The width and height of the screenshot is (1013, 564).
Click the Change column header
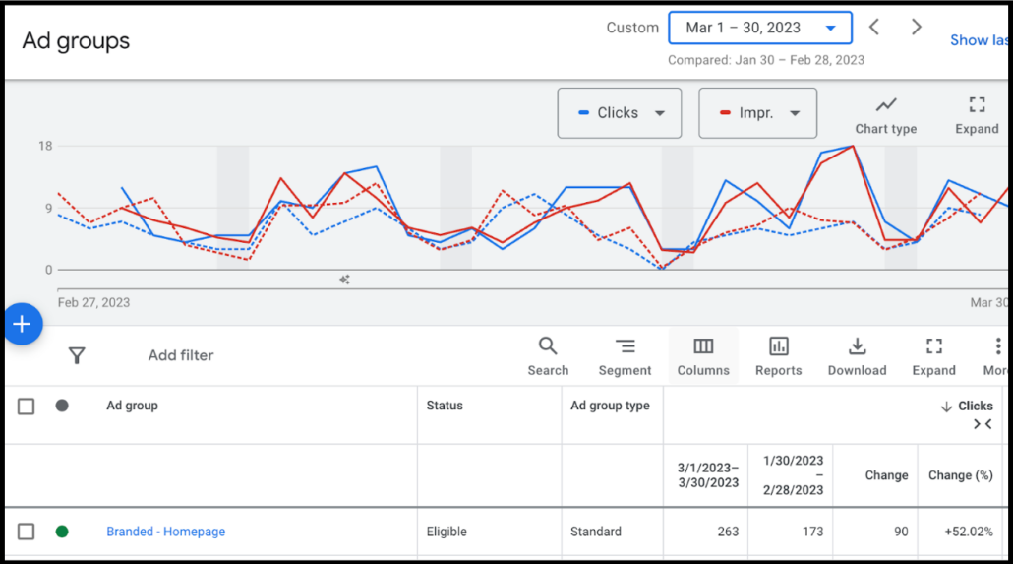click(886, 475)
